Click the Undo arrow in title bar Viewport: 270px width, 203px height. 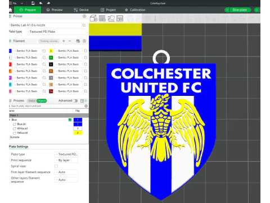tap(40, 3)
